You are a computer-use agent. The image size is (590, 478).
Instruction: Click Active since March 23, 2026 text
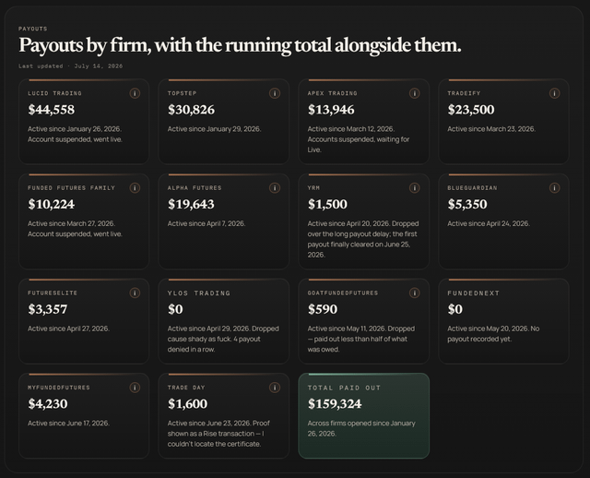491,129
